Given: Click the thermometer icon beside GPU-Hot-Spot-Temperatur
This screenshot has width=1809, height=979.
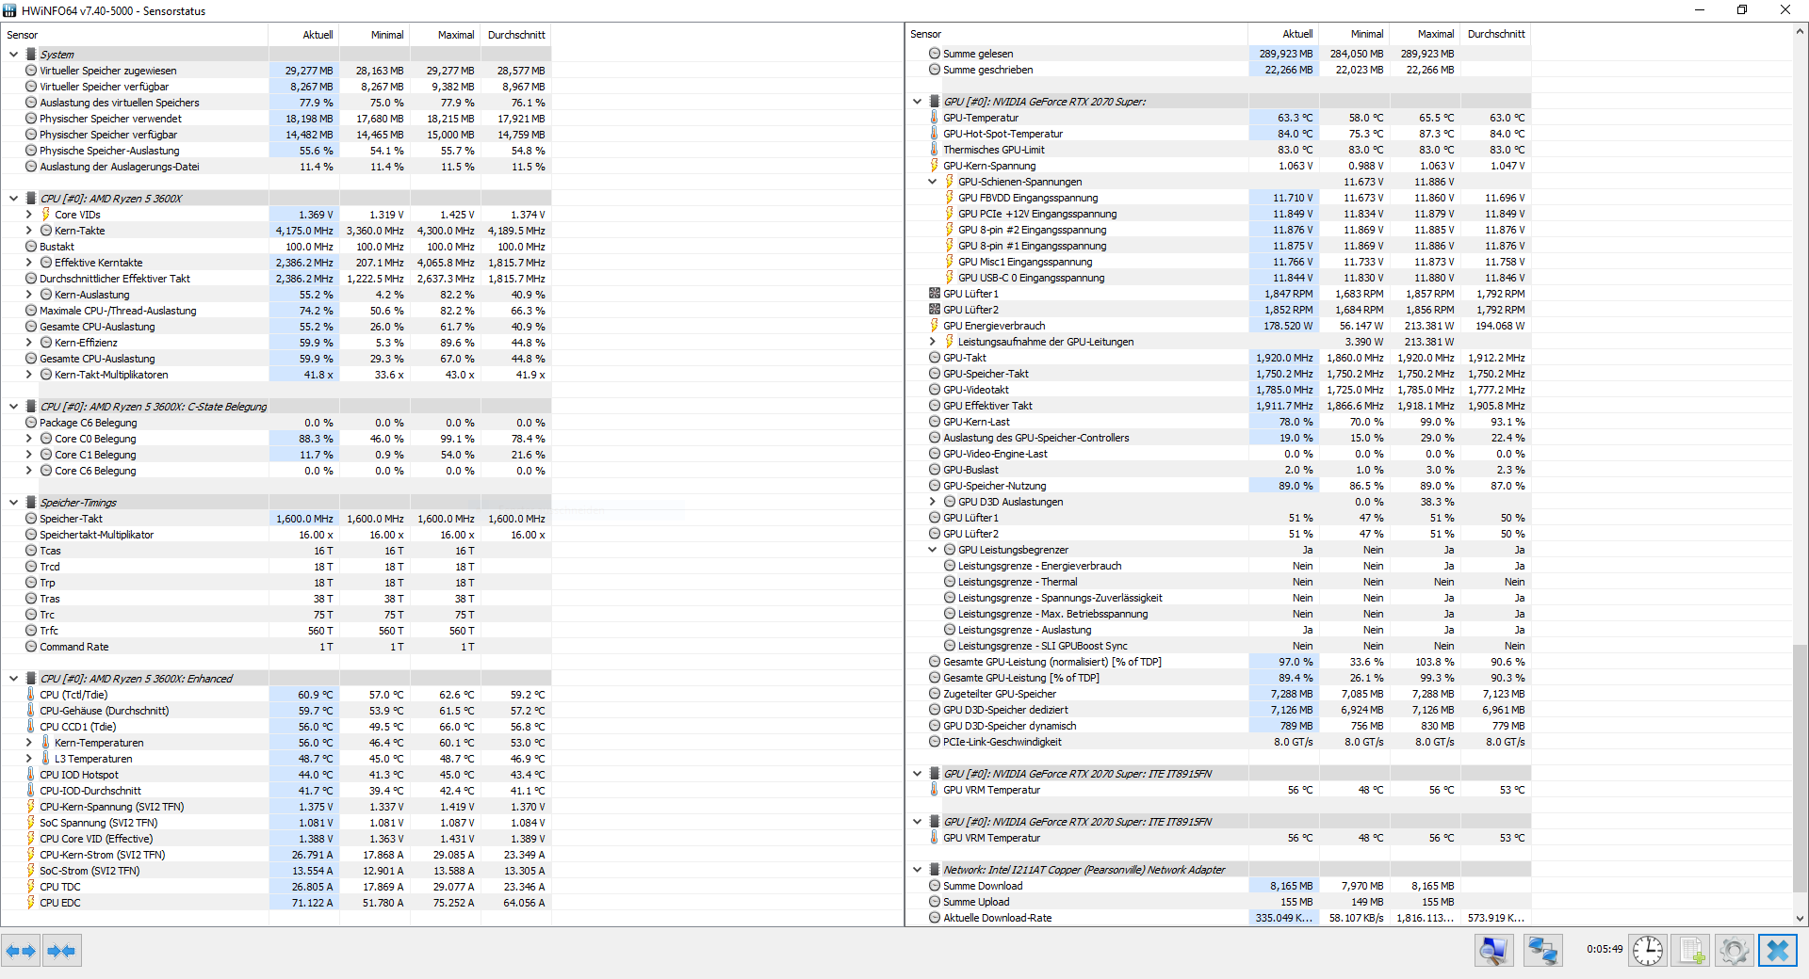Looking at the screenshot, I should [935, 134].
